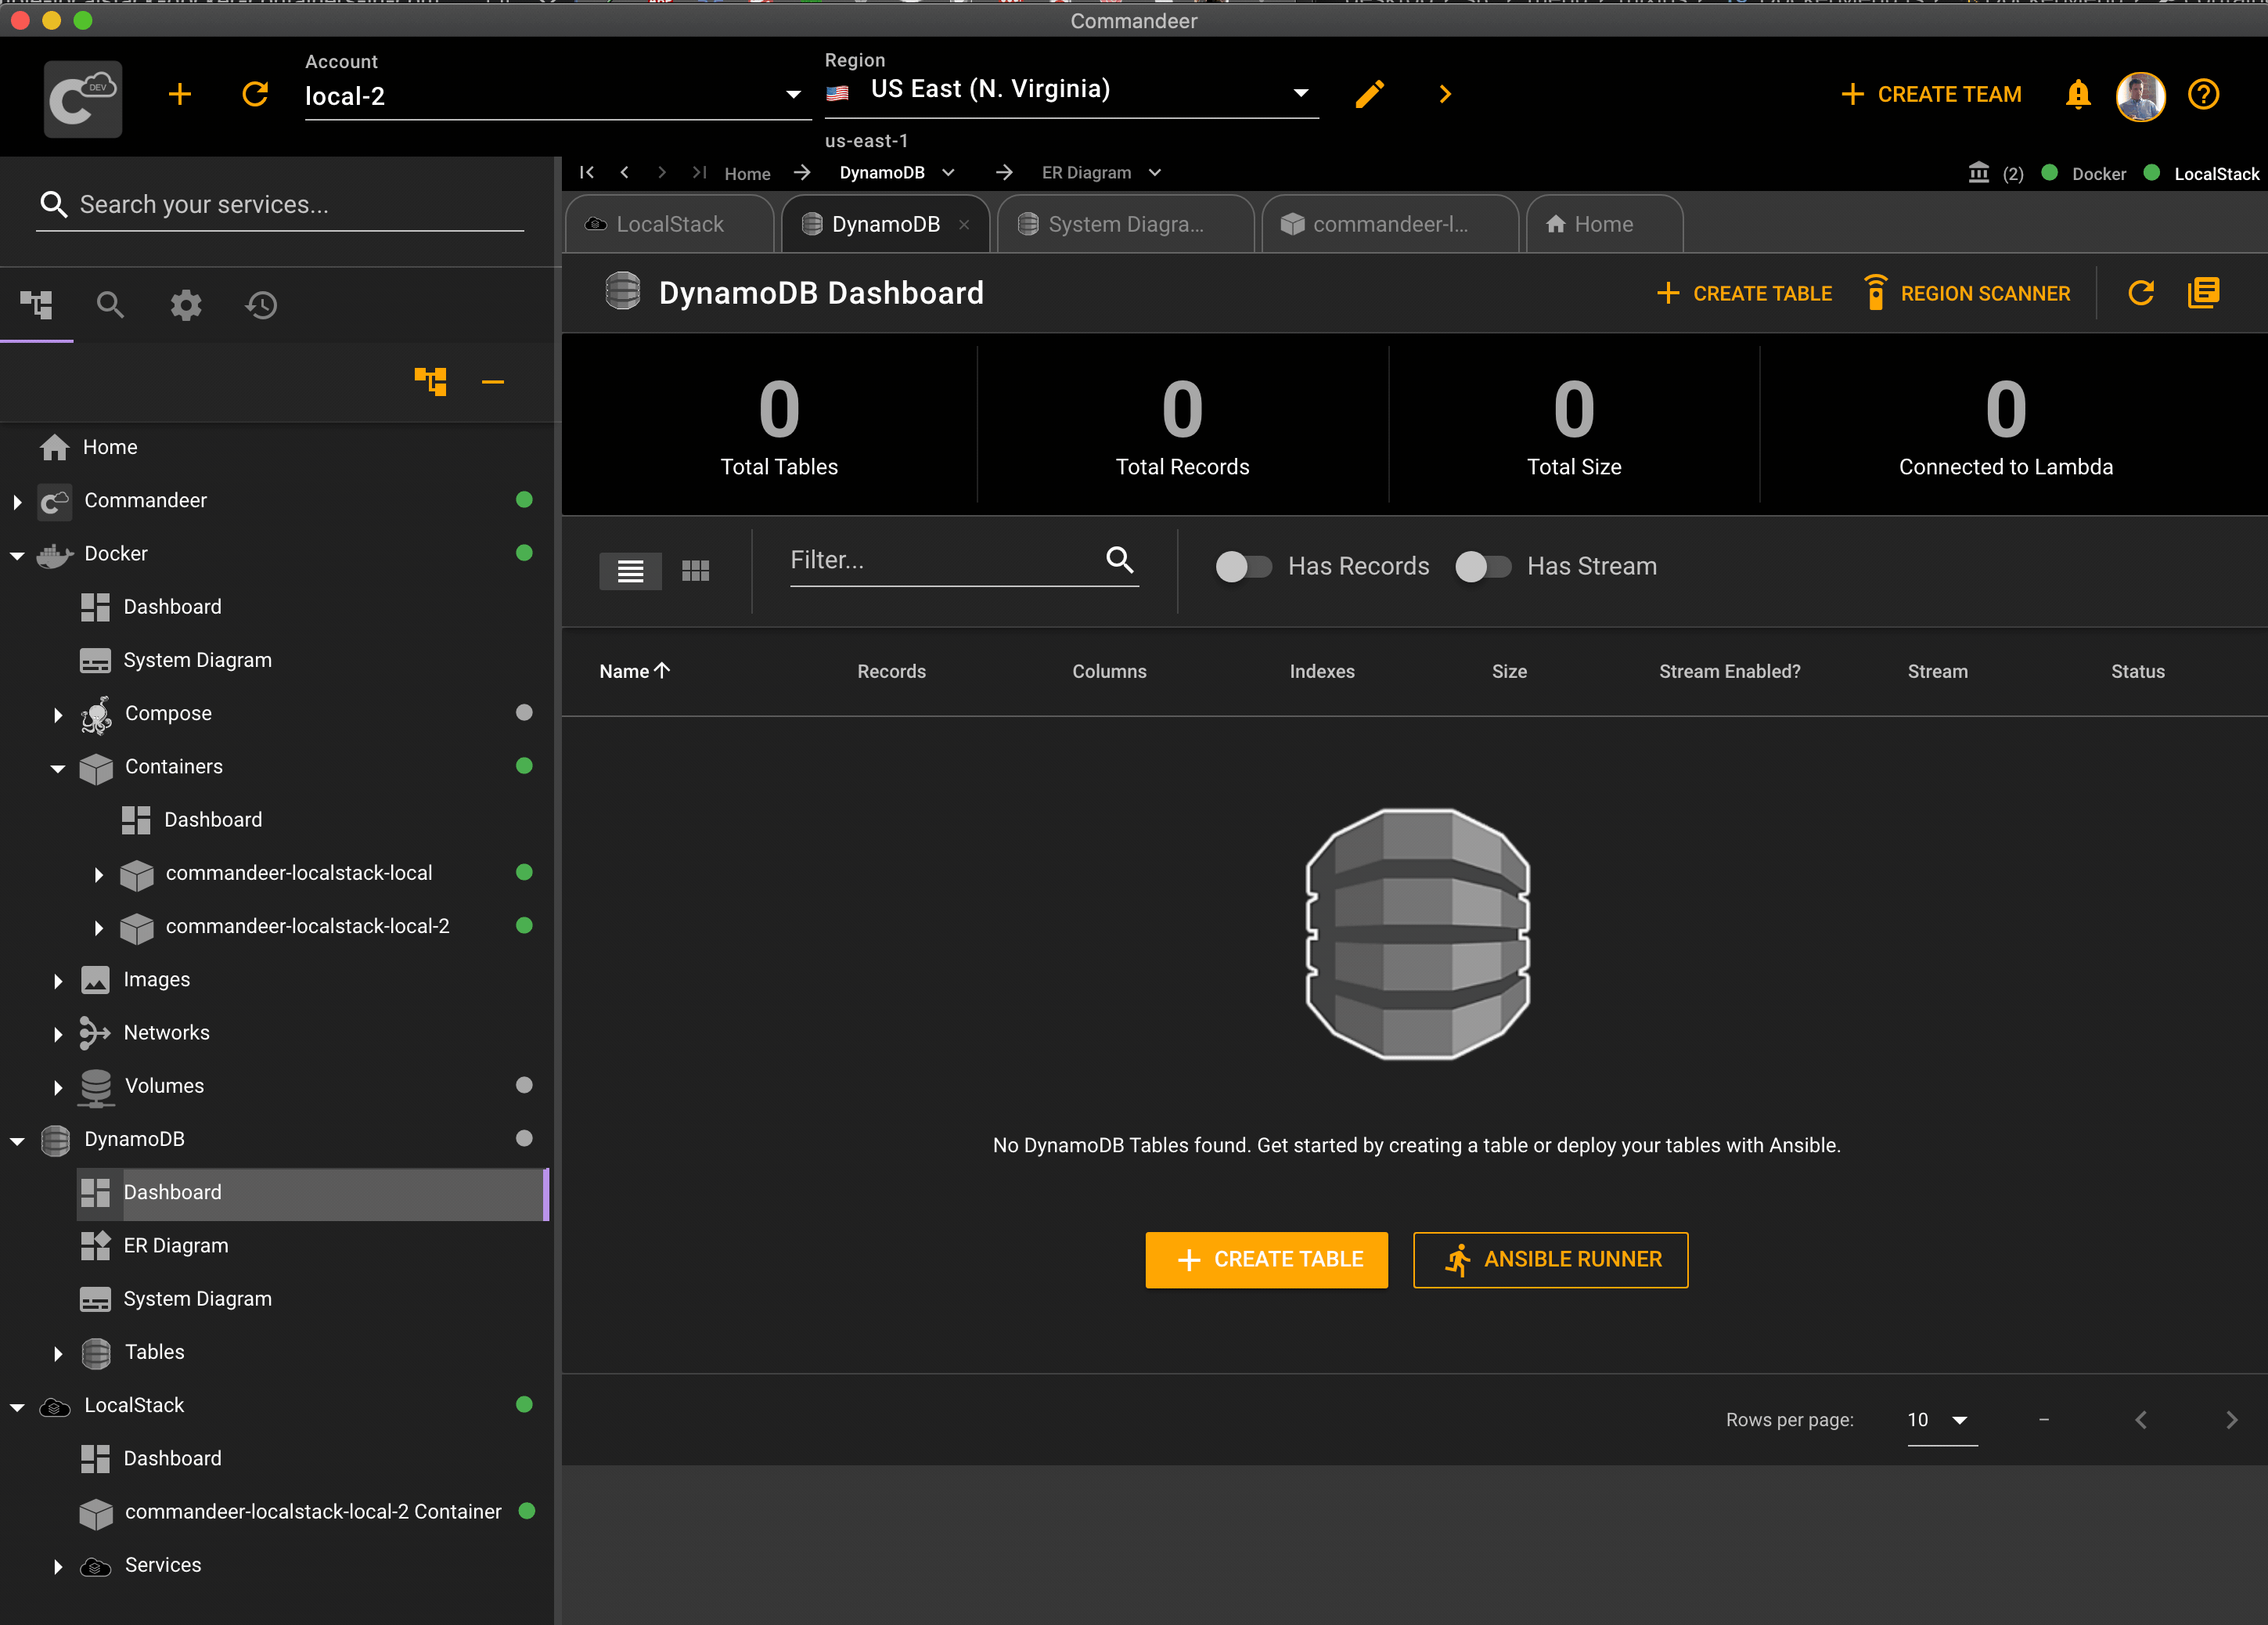Click the Commandeer logo icon
This screenshot has width=2268, height=1625.
82,97
